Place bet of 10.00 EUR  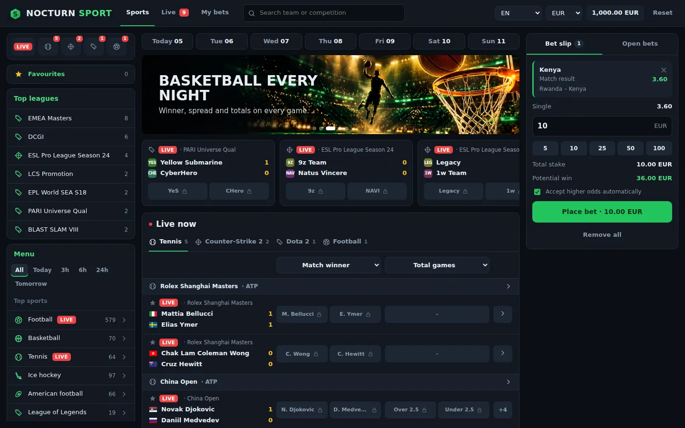pos(602,212)
